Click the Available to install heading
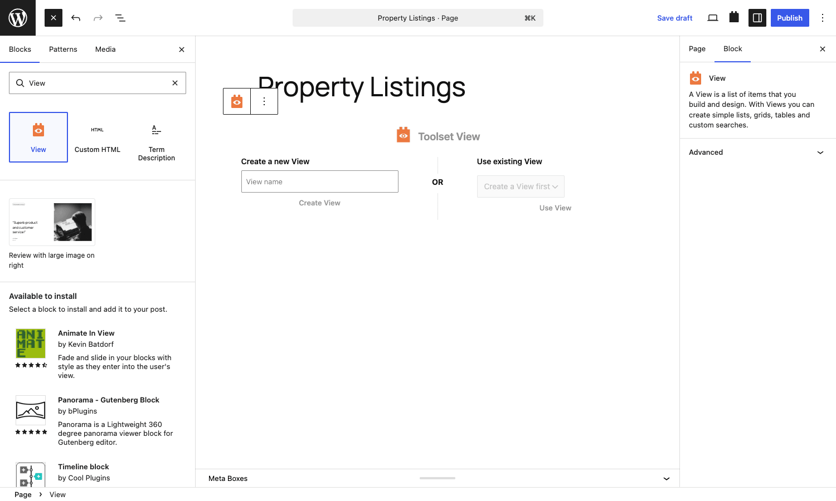 coord(43,296)
